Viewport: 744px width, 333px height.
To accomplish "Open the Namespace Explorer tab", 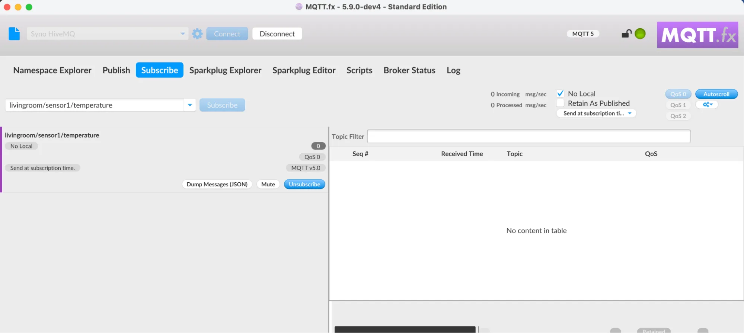I will pyautogui.click(x=52, y=70).
